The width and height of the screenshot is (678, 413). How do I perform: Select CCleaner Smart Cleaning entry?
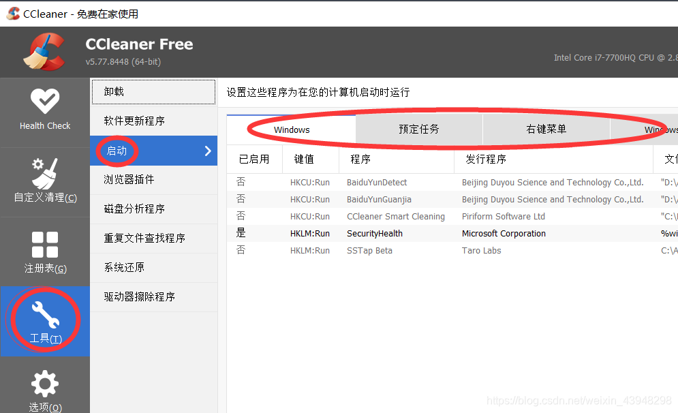pos(452,216)
